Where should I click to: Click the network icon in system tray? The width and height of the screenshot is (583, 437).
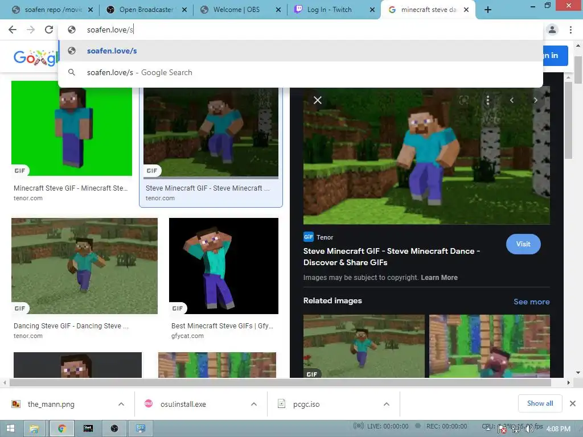tap(516, 429)
